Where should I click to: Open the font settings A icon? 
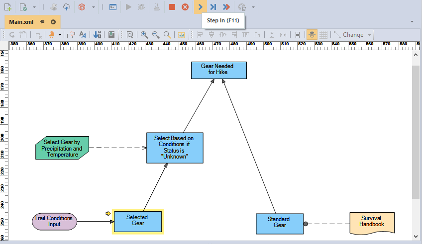click(83, 35)
